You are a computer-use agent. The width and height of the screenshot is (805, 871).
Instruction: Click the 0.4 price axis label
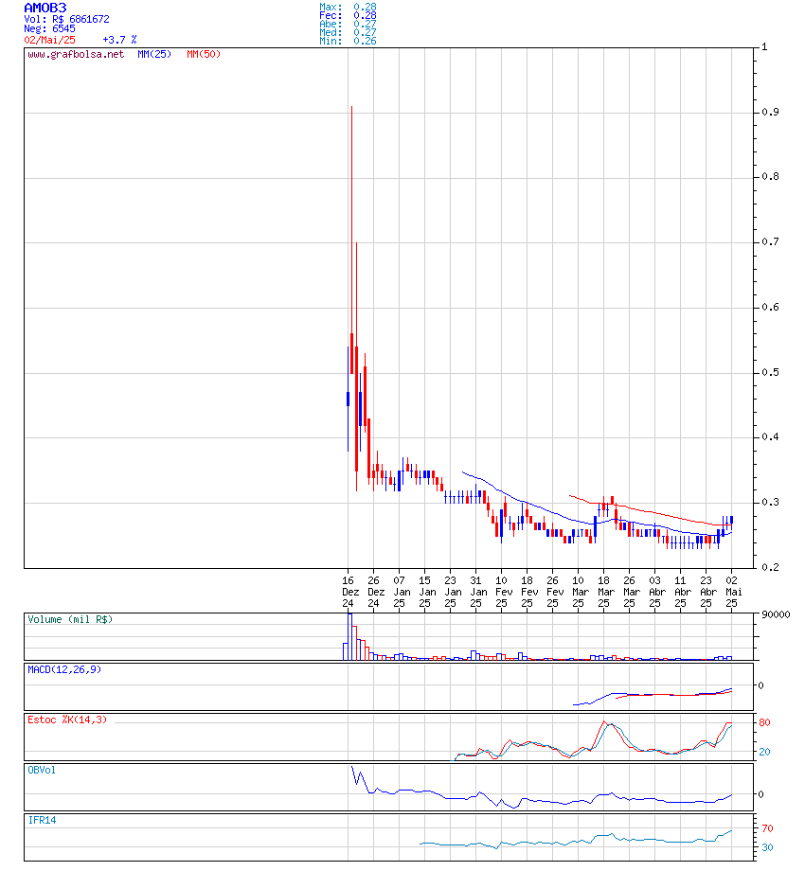770,437
